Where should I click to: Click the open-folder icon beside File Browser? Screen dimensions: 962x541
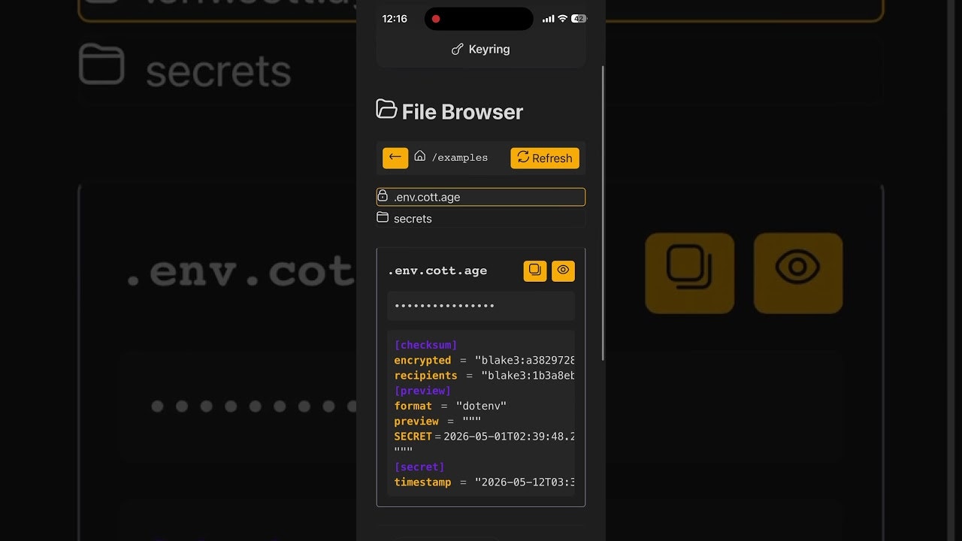[386, 109]
